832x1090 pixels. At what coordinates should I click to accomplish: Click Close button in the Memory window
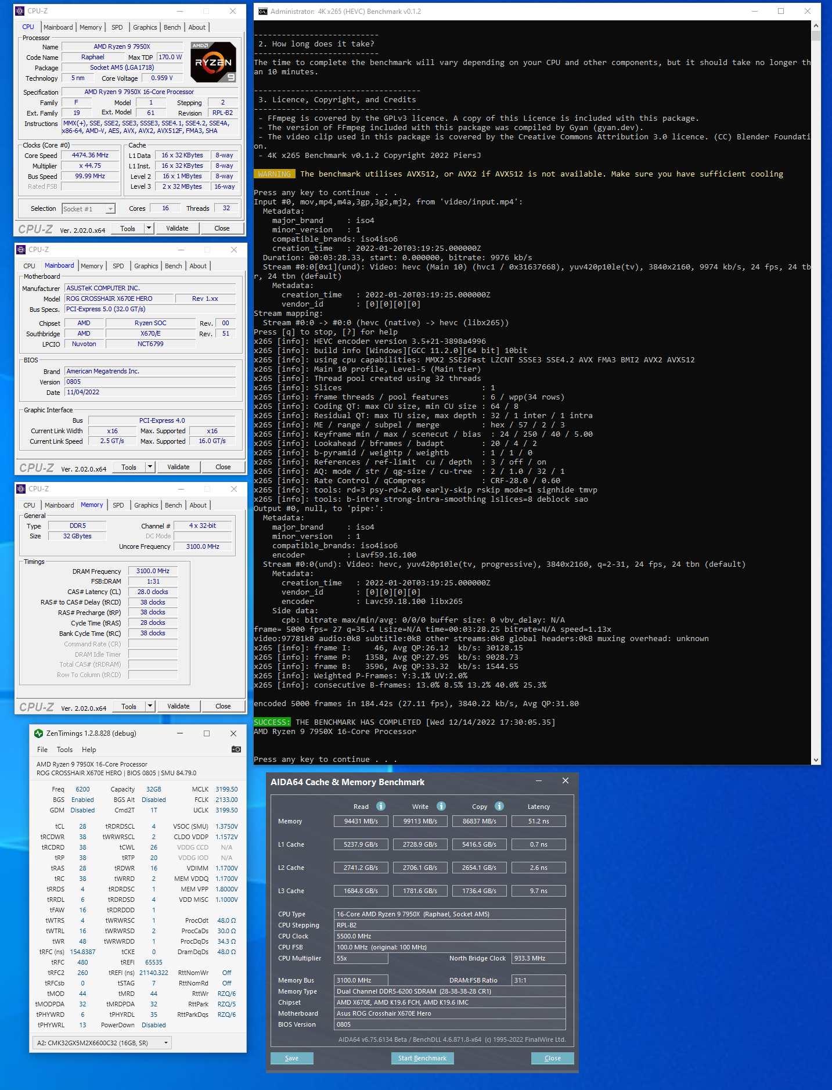[223, 706]
